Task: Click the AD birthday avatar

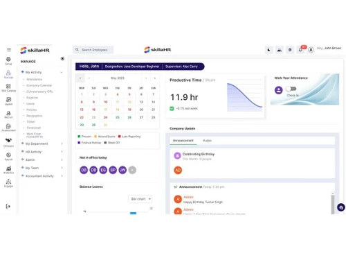Action: 178,171
